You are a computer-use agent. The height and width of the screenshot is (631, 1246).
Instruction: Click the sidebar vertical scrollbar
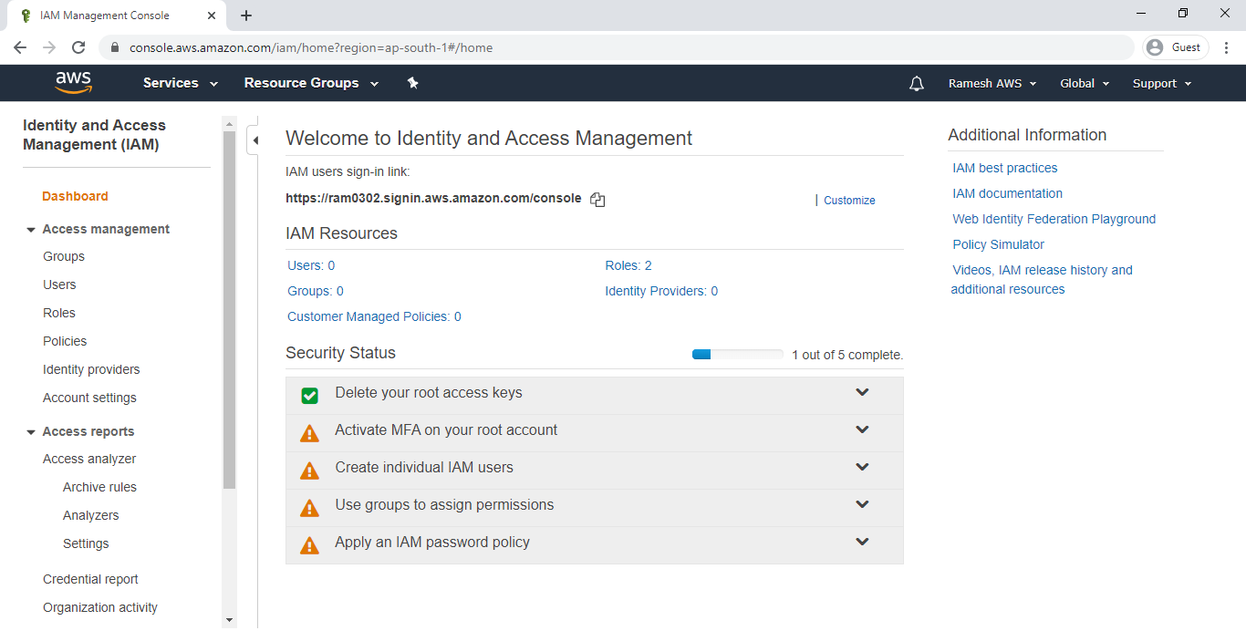[229, 310]
